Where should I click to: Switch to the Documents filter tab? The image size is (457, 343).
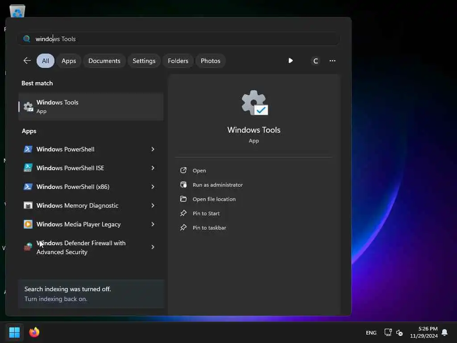(x=104, y=61)
